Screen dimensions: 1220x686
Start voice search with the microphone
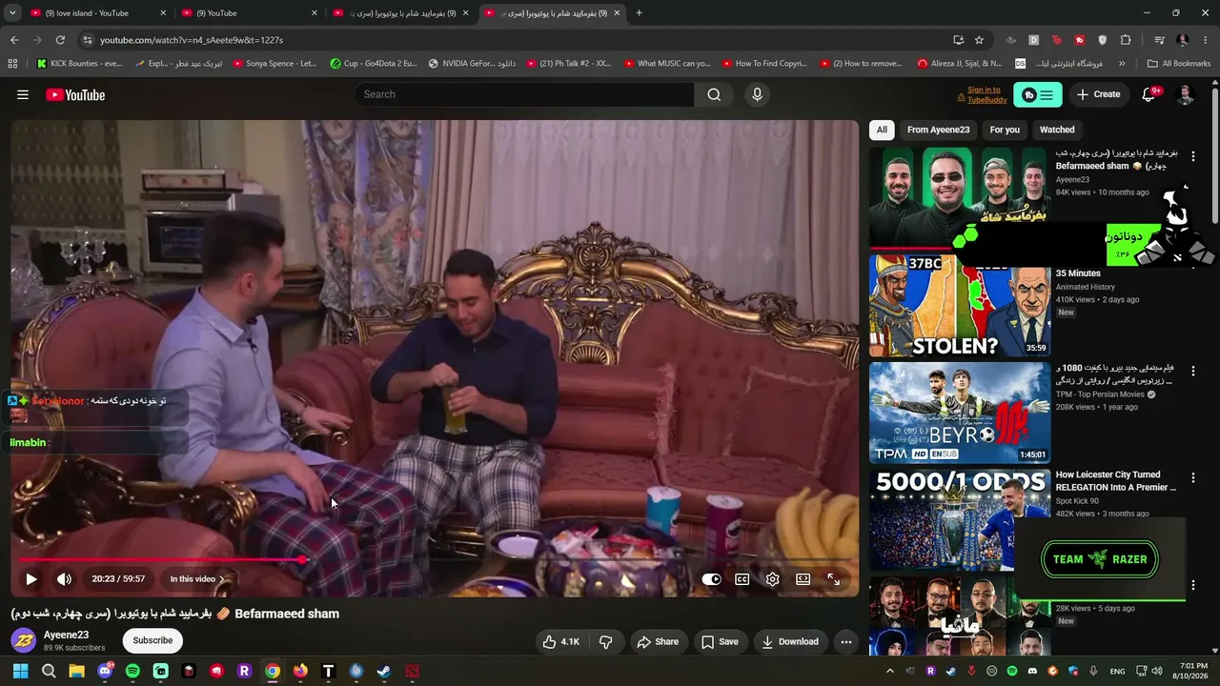click(x=757, y=94)
